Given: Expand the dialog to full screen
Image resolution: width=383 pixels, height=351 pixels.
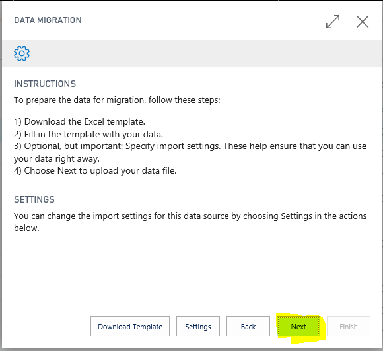Looking at the screenshot, I should pos(333,22).
